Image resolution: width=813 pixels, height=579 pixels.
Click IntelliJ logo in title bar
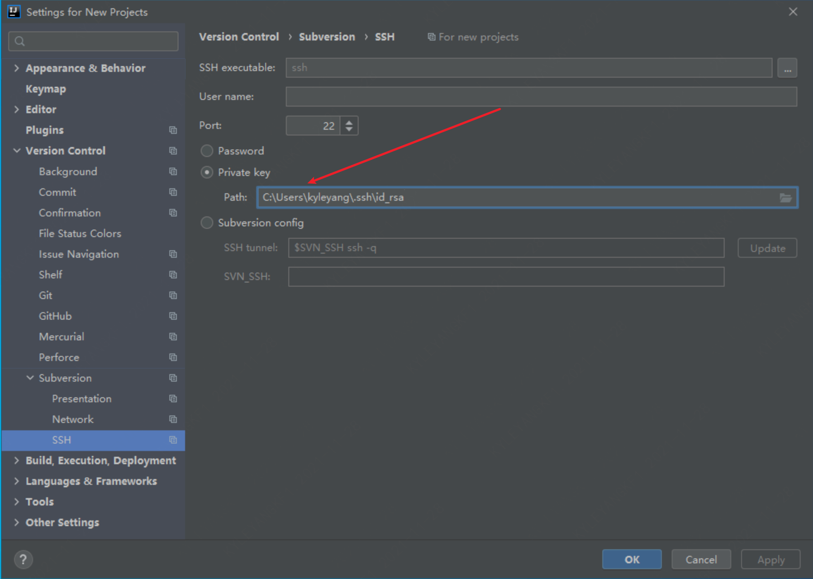(x=14, y=12)
